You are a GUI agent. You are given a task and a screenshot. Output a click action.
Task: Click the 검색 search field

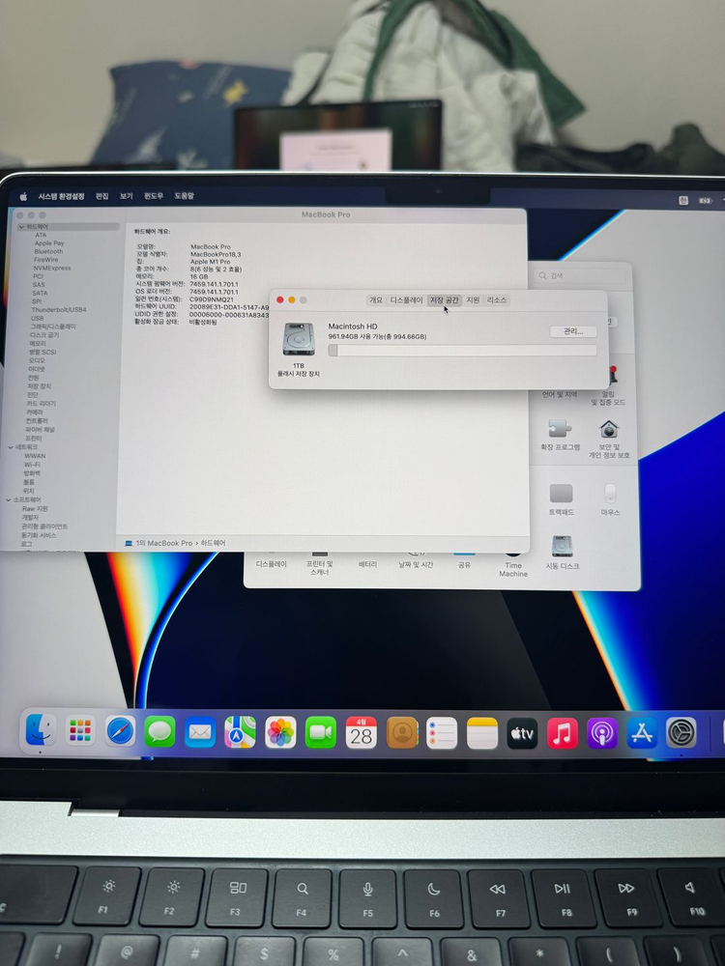click(580, 275)
